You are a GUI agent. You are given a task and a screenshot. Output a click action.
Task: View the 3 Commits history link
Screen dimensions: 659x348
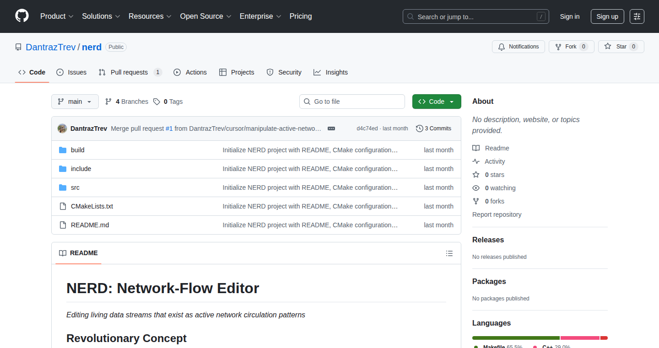(433, 128)
